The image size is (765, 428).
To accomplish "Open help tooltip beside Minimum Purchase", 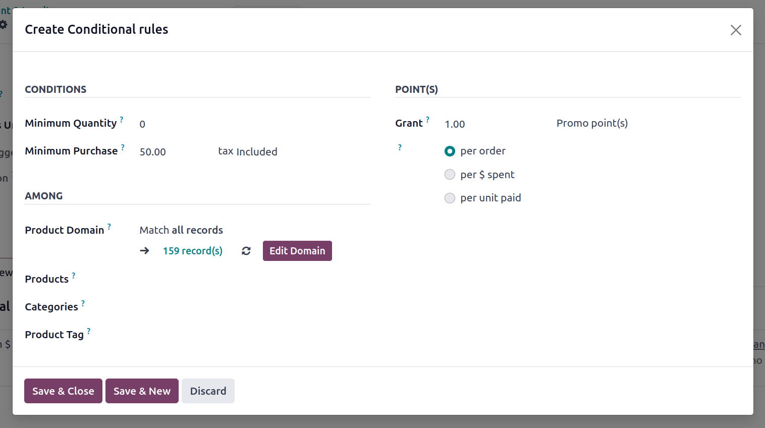I will point(123,147).
